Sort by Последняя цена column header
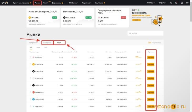The width and height of the screenshot is (192, 112). (x=57, y=52)
